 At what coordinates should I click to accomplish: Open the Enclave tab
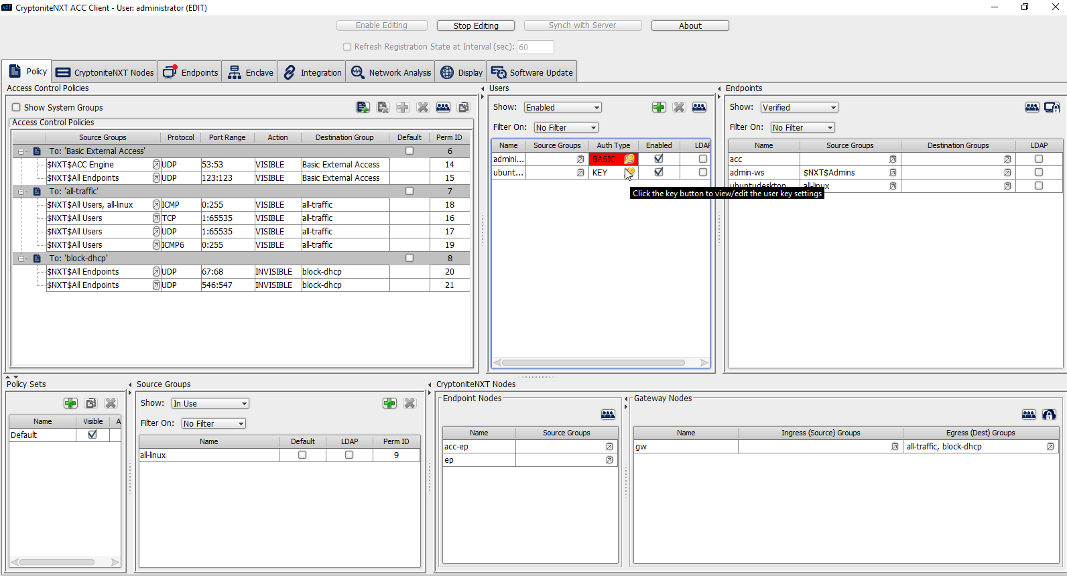pyautogui.click(x=250, y=72)
